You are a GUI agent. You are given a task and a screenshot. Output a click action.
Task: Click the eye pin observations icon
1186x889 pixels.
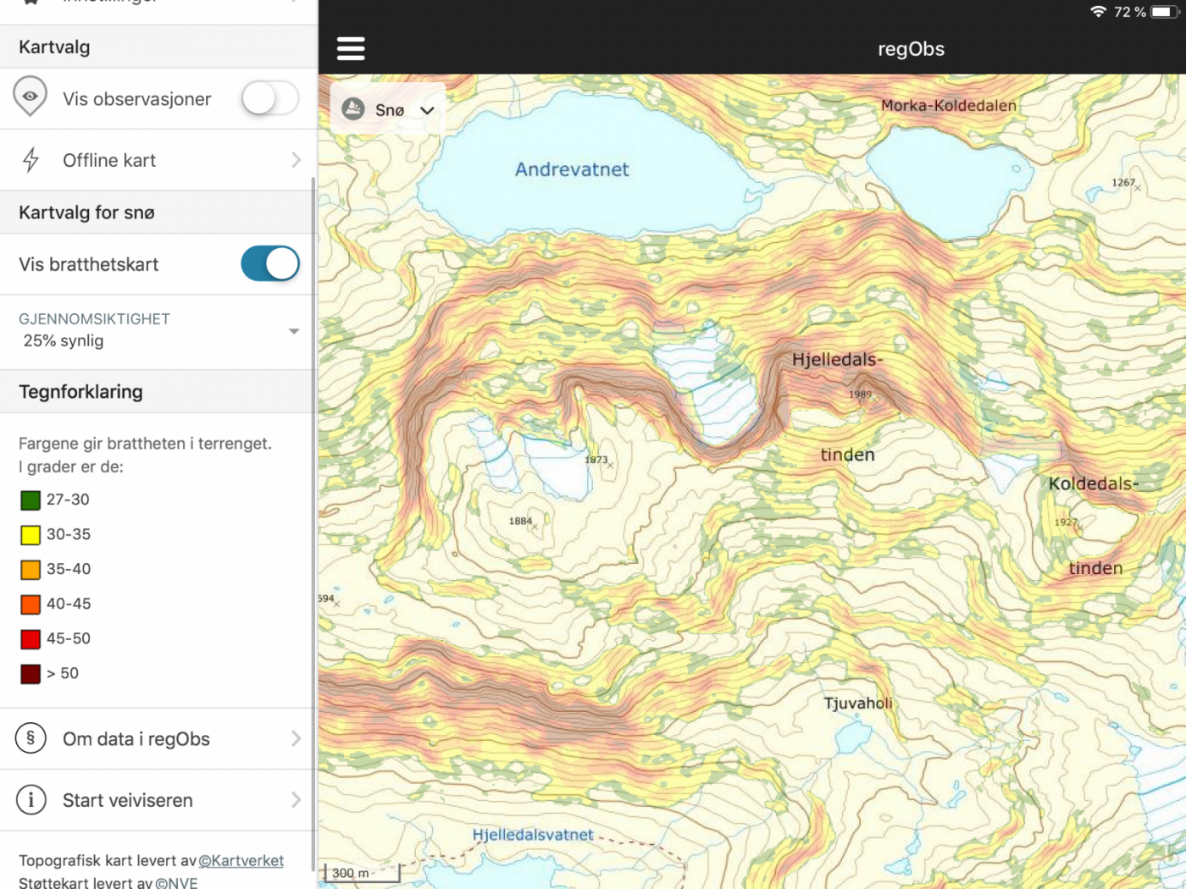30,97
